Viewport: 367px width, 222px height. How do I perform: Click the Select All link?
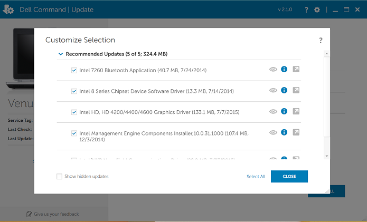point(256,177)
